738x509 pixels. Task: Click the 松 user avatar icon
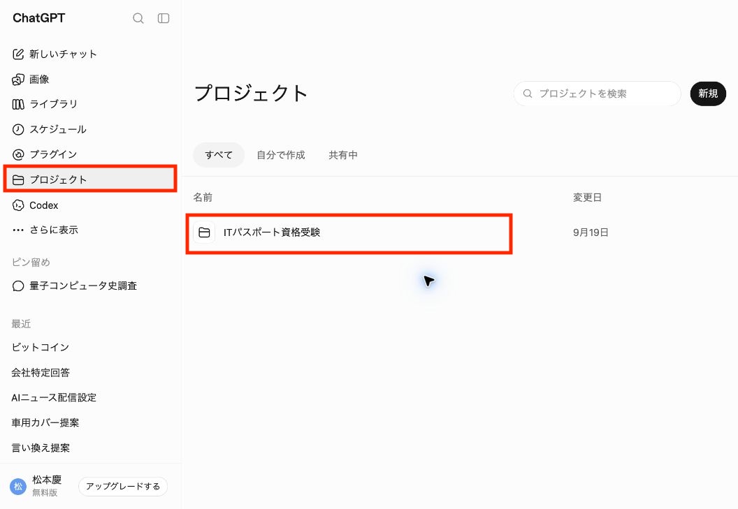point(18,487)
